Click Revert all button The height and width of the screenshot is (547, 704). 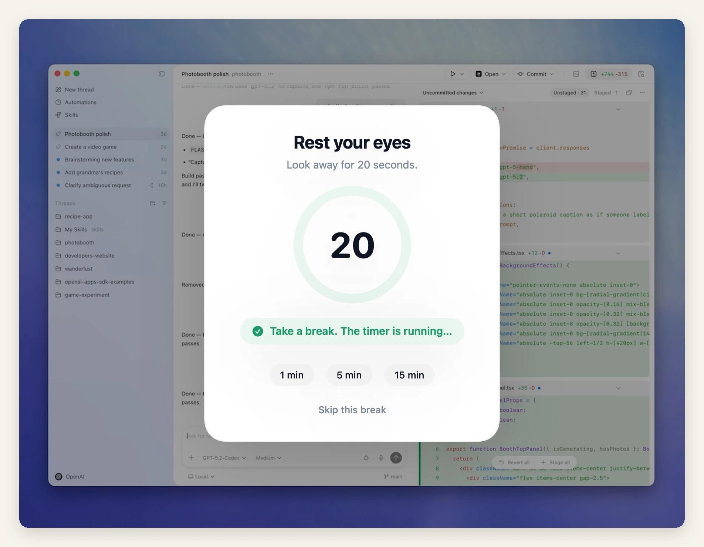click(514, 462)
